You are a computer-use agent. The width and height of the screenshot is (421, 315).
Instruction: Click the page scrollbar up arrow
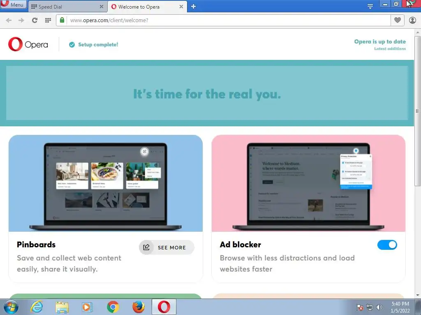pos(418,32)
